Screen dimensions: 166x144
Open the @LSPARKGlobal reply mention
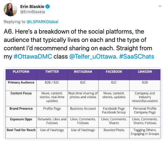[42, 22]
